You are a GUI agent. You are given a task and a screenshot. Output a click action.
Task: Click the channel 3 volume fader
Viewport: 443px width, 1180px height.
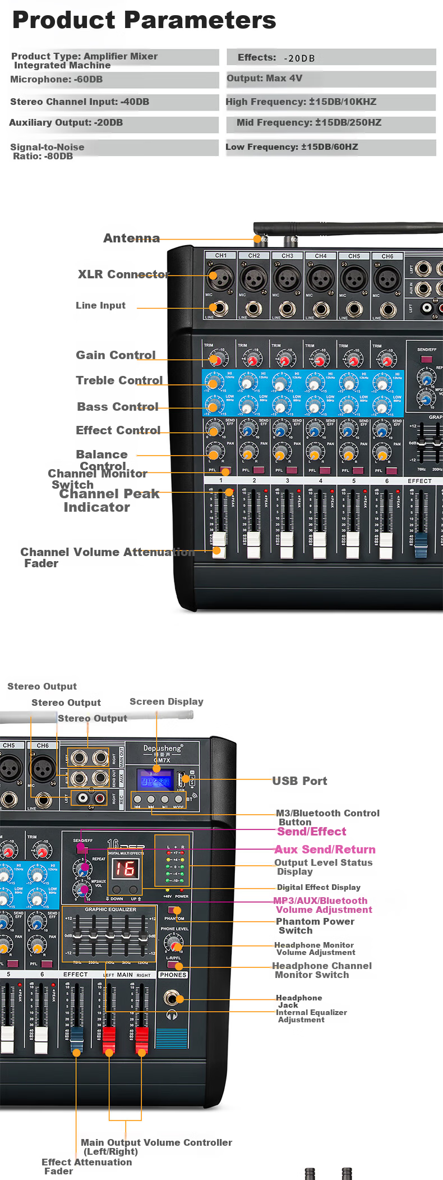(x=287, y=545)
